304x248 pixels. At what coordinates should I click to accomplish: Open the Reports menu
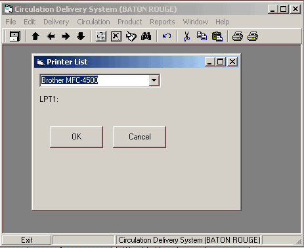162,22
